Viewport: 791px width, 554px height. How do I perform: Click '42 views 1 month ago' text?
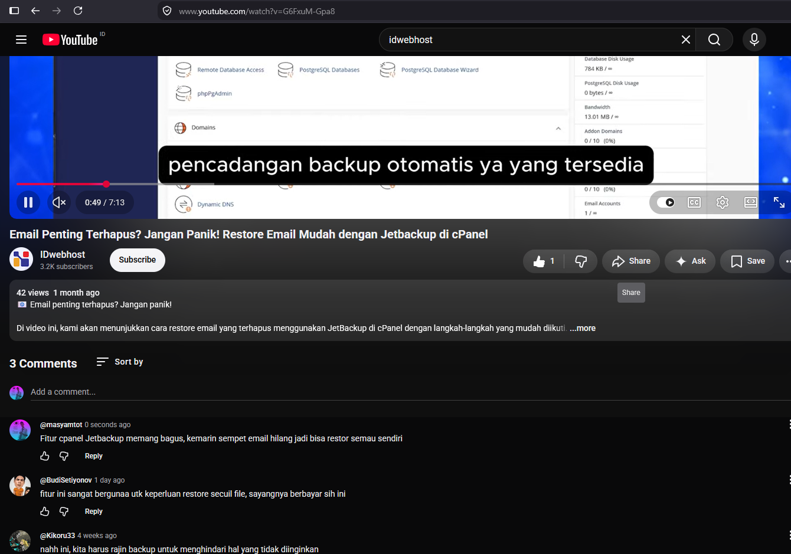click(58, 293)
